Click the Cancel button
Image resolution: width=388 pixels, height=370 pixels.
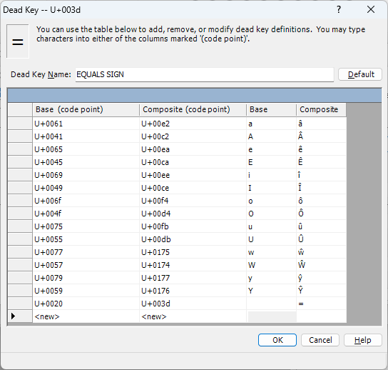[320, 340]
